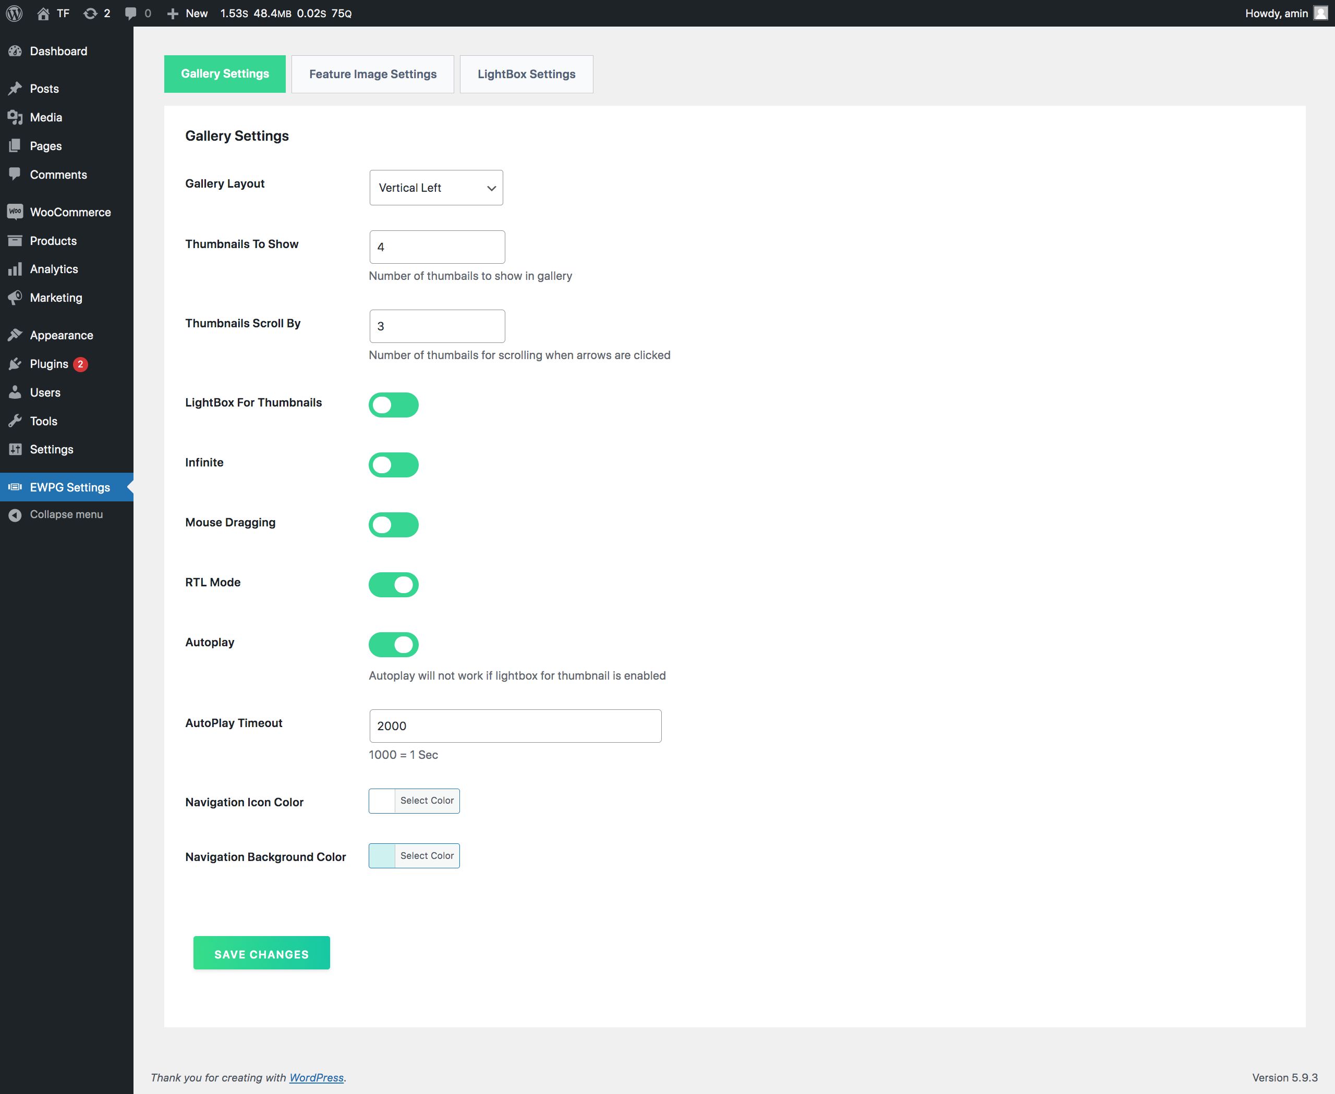Click the Settings sliders icon
Image resolution: width=1335 pixels, height=1094 pixels.
[15, 449]
